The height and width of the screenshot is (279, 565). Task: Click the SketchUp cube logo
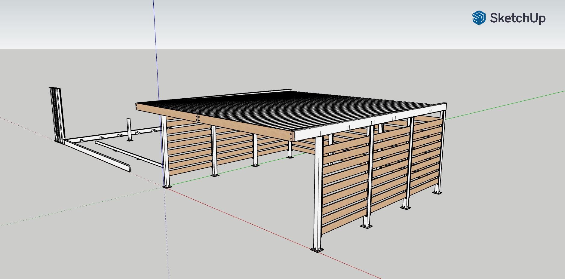point(479,18)
